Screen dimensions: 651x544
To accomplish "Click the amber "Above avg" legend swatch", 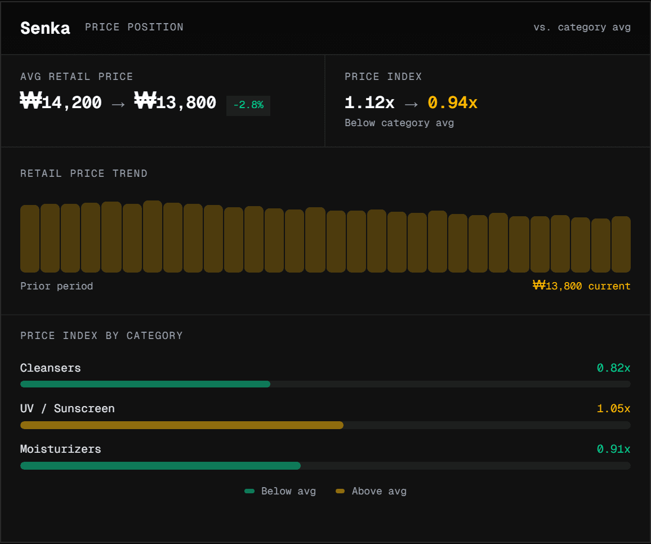I will coord(340,491).
